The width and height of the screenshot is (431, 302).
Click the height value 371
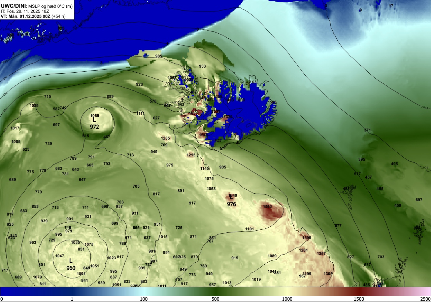367,130
